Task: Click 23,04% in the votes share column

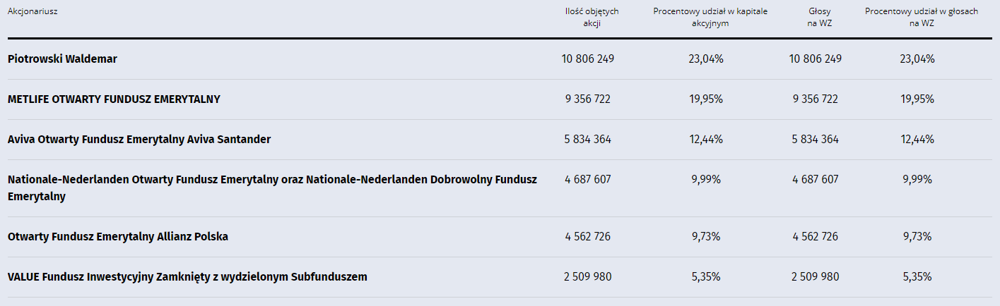Action: coord(917,59)
